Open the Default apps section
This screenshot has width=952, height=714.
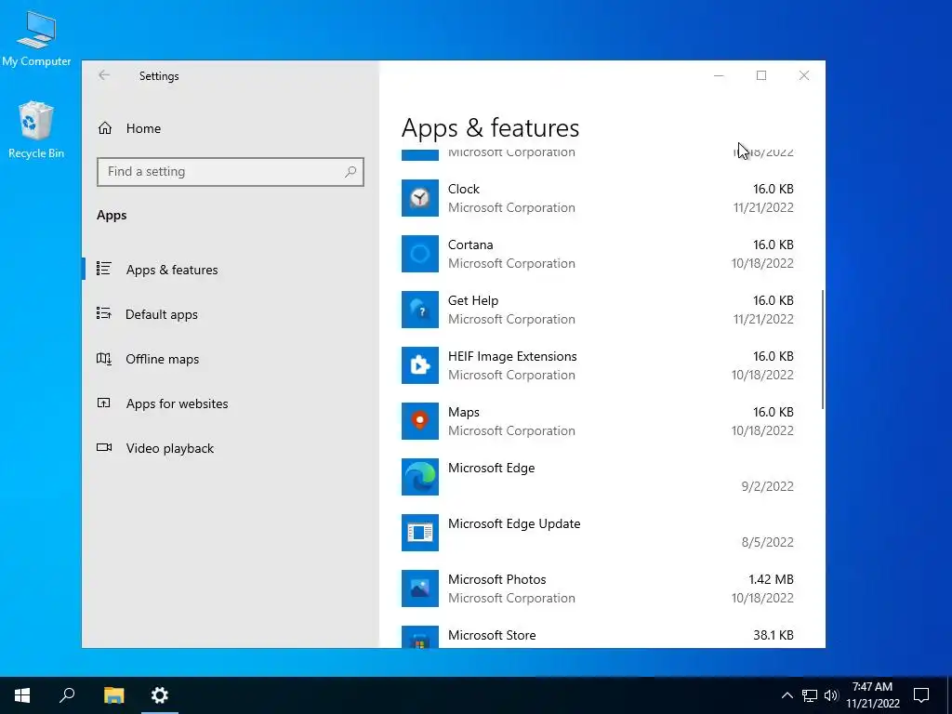click(231, 314)
